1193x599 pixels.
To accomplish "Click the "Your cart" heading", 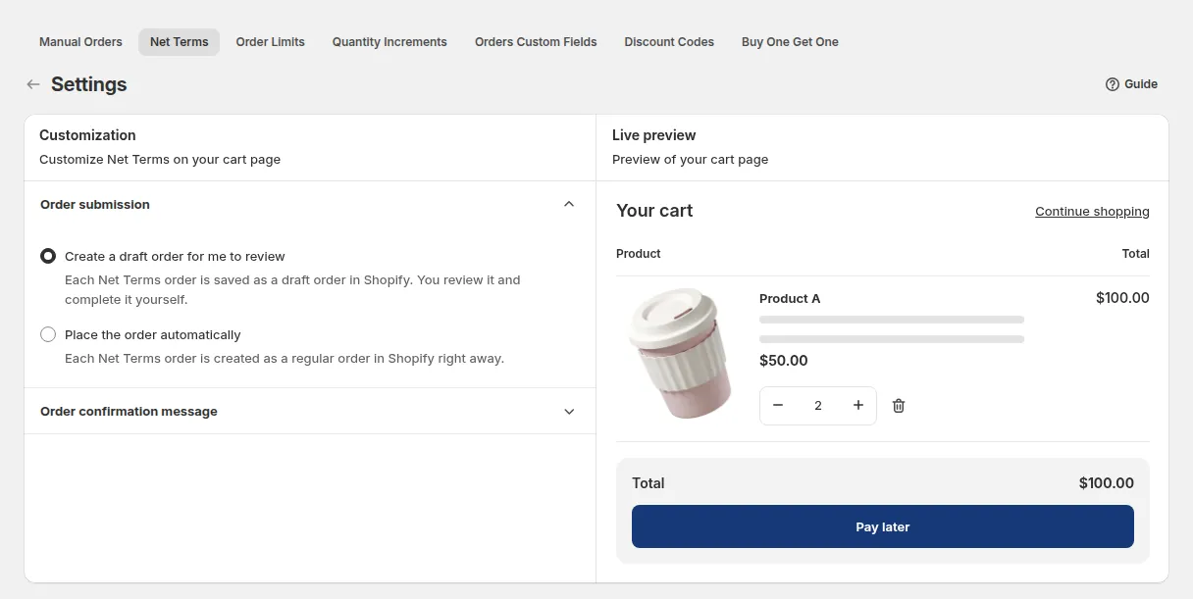I will [654, 211].
